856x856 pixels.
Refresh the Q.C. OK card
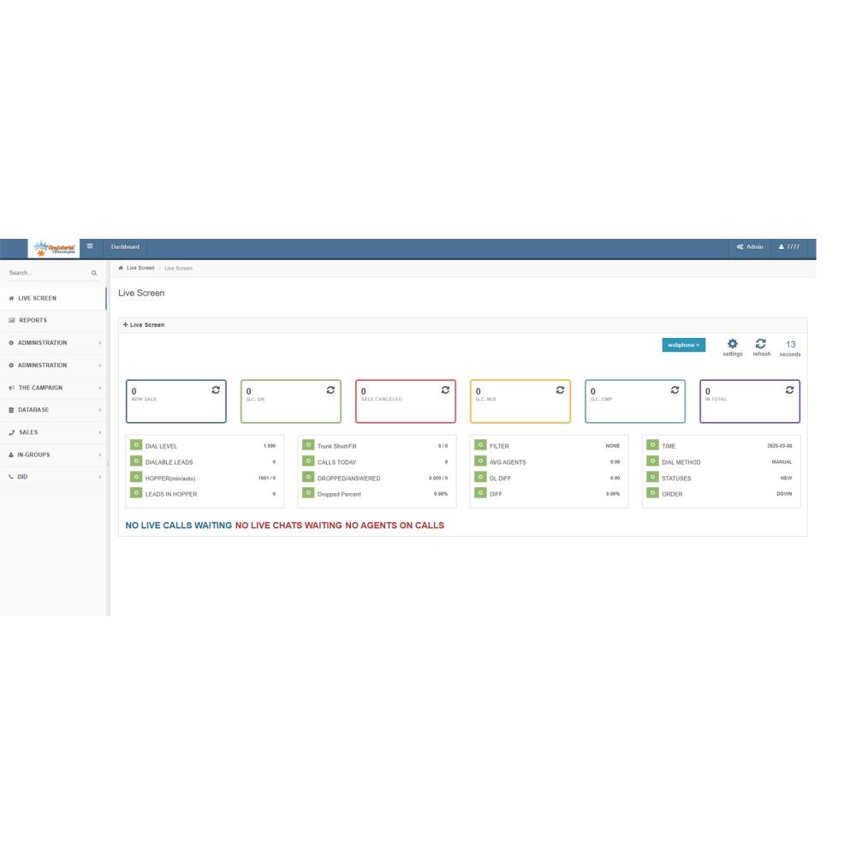[330, 390]
